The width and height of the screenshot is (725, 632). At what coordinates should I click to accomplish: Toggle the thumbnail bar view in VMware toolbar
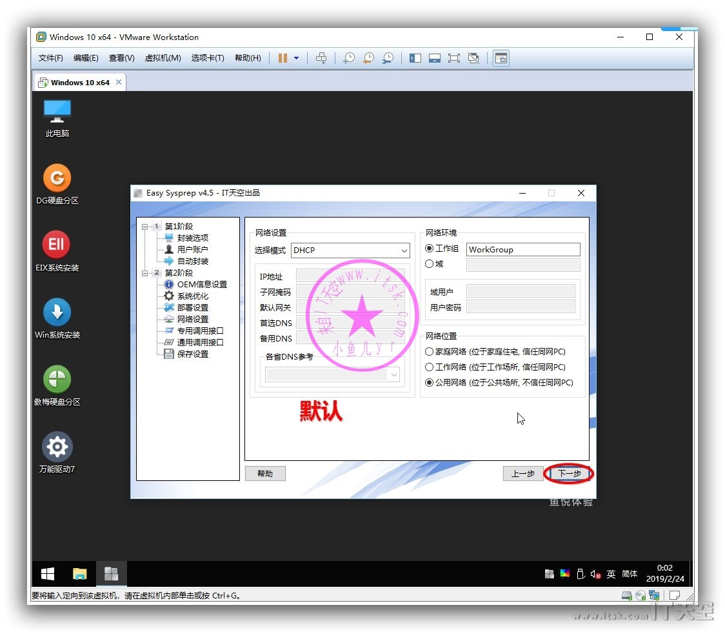click(435, 58)
